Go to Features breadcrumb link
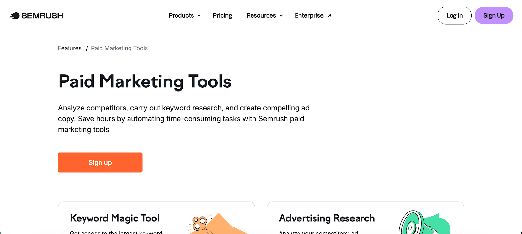The width and height of the screenshot is (522, 234). click(70, 48)
